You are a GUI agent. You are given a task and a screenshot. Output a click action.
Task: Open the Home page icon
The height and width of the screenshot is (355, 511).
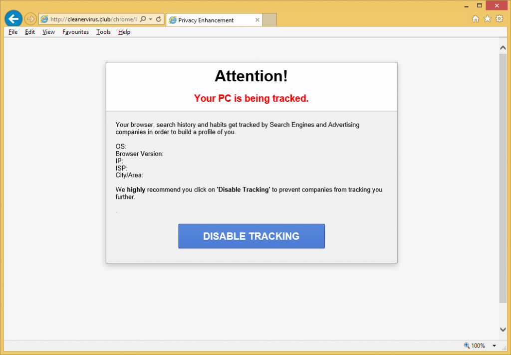coord(476,19)
